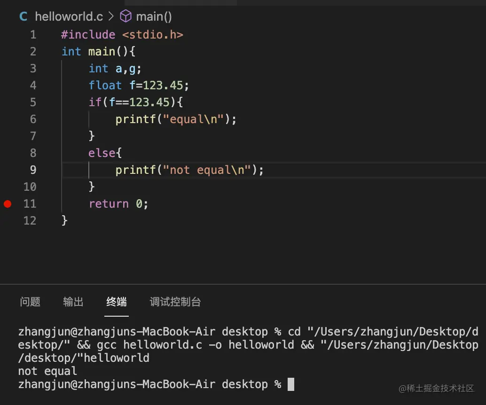The height and width of the screenshot is (405, 486).
Task: Click the printf("not equal\n"); statement
Action: [189, 170]
